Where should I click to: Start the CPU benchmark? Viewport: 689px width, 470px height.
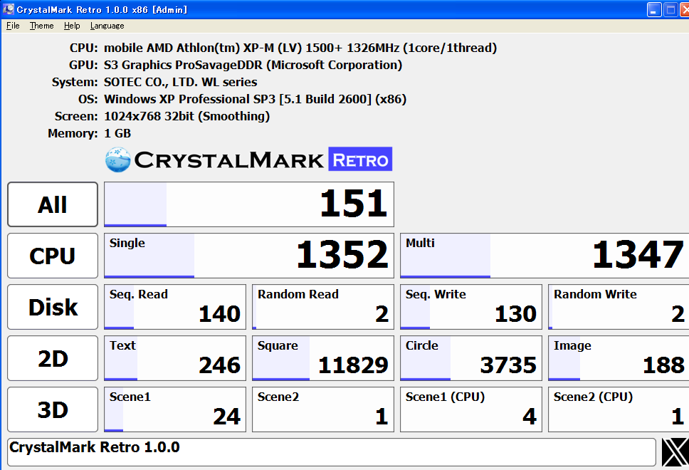click(53, 256)
